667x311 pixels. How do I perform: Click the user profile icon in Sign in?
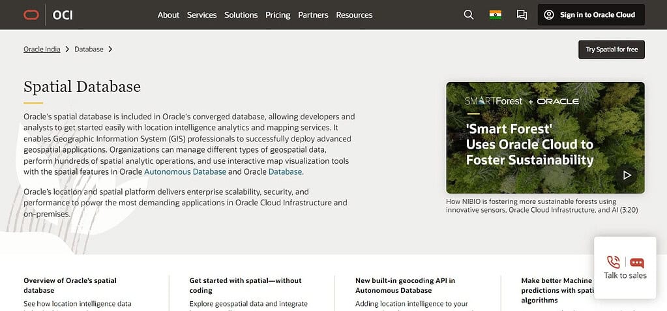tap(549, 15)
